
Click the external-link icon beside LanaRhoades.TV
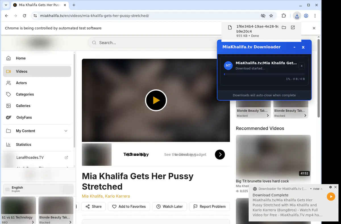coord(66,157)
